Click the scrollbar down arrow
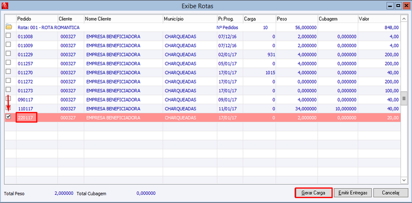The image size is (412, 203). coord(404,179)
